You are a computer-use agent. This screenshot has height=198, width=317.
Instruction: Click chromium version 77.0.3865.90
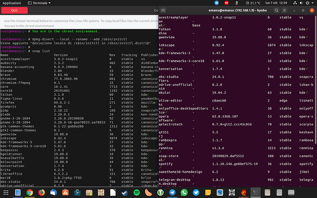(66, 79)
